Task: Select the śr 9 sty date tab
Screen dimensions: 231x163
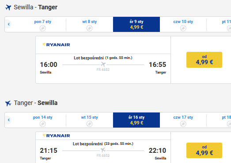Action: (x=136, y=24)
